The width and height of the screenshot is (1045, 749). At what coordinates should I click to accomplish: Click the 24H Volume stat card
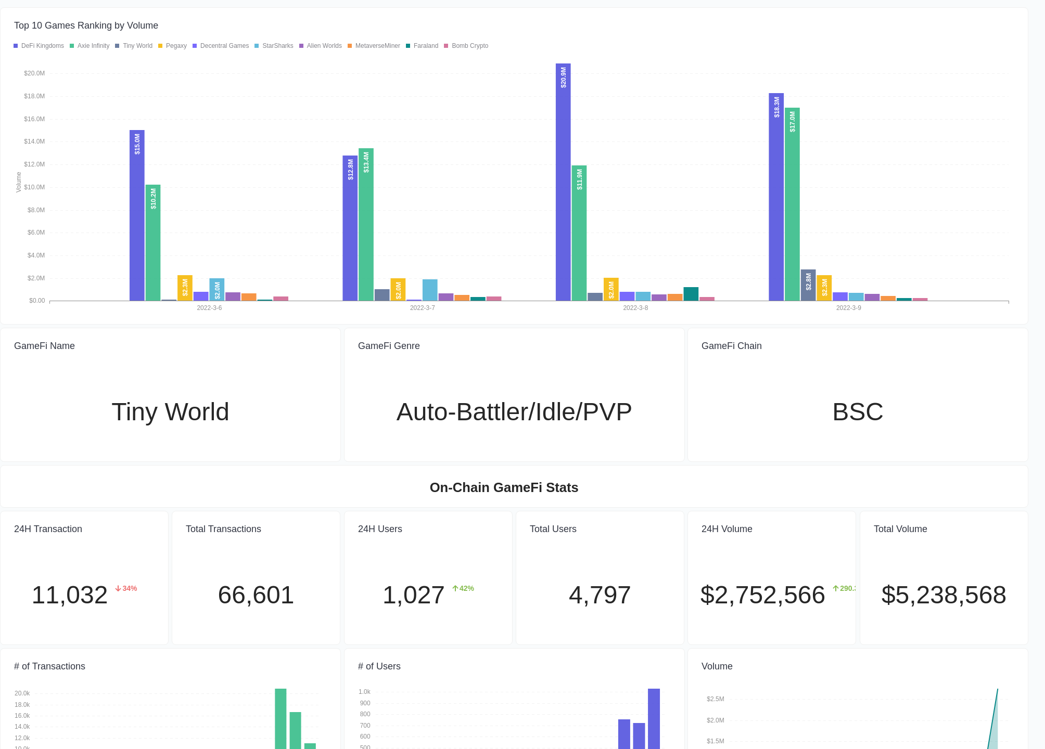[771, 577]
